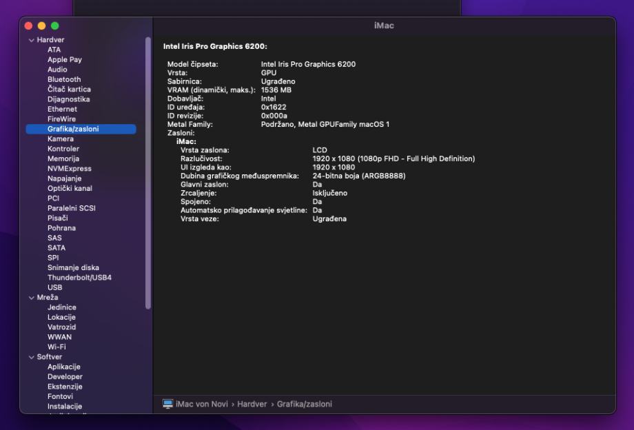Select Kontroler in the sidebar
The width and height of the screenshot is (634, 430).
click(63, 149)
